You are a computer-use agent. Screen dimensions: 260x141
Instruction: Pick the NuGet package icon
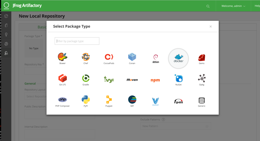178,79
